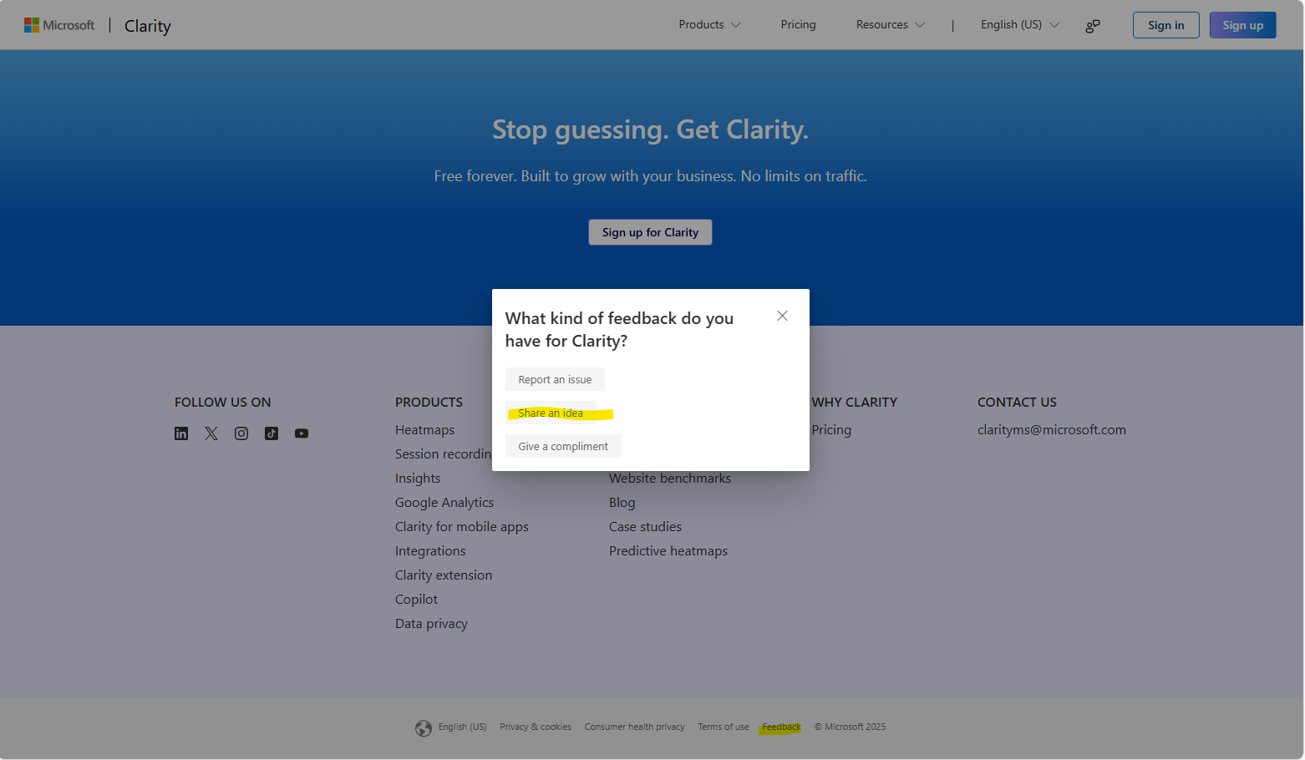Choose Share an idea option
Image resolution: width=1305 pixels, height=760 pixels.
[x=551, y=413]
